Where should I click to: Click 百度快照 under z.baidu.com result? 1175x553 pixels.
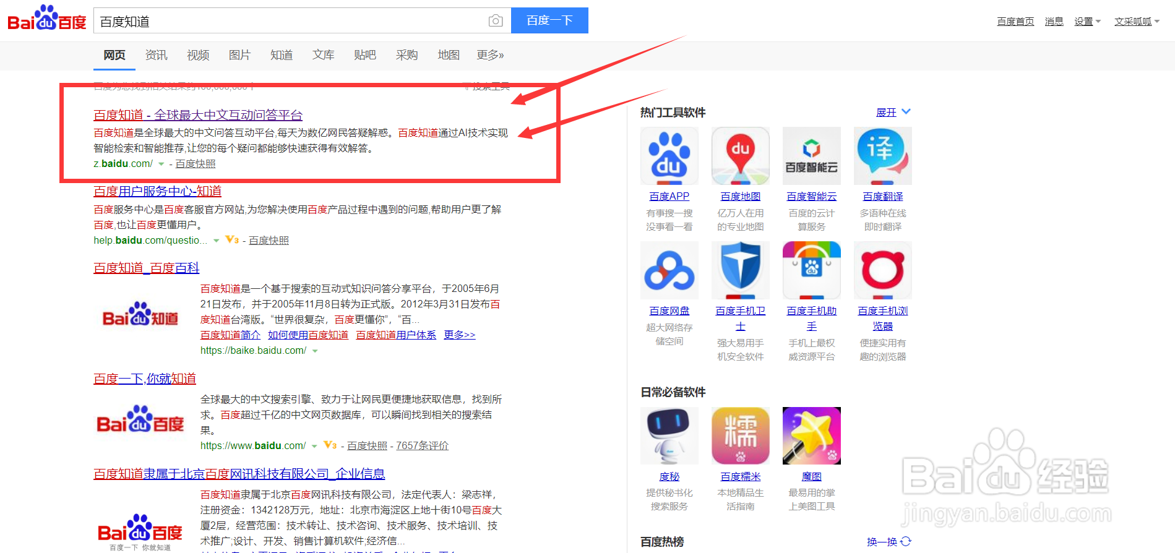point(196,164)
